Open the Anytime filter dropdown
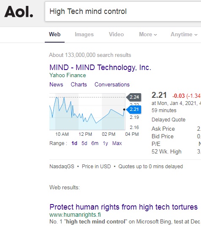Viewport: 201px width, 226px height. tap(184, 35)
